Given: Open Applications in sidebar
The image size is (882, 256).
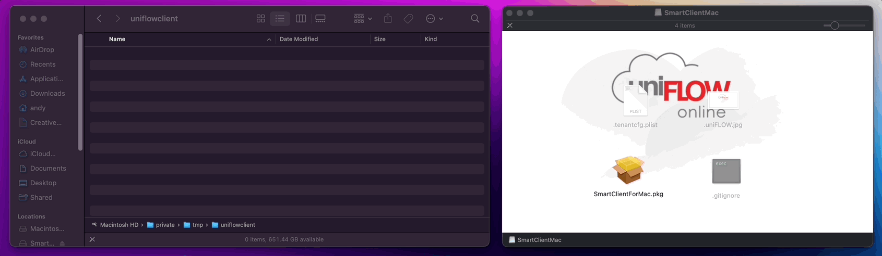Looking at the screenshot, I should [42, 79].
